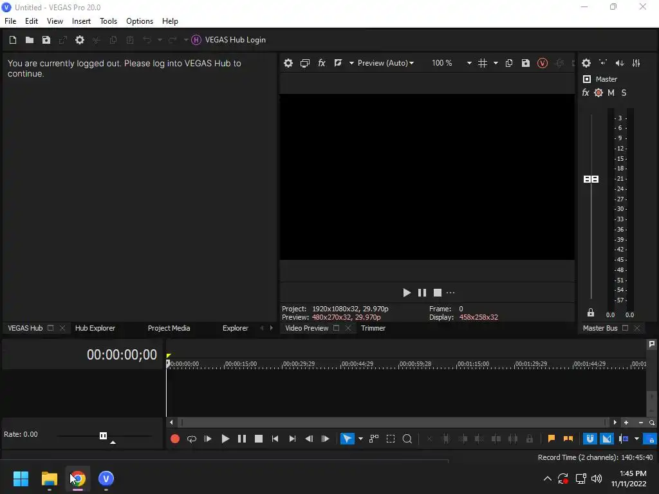Start recording with red Record button

pyautogui.click(x=175, y=439)
